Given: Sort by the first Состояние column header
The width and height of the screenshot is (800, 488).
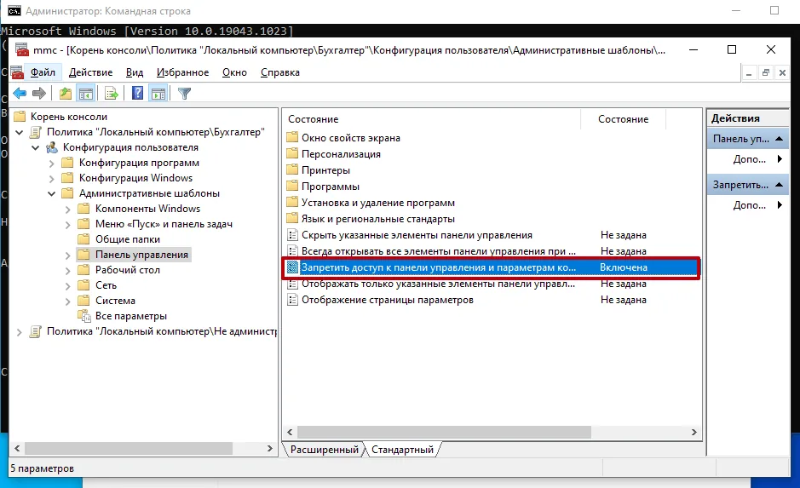Looking at the screenshot, I should tap(432, 119).
